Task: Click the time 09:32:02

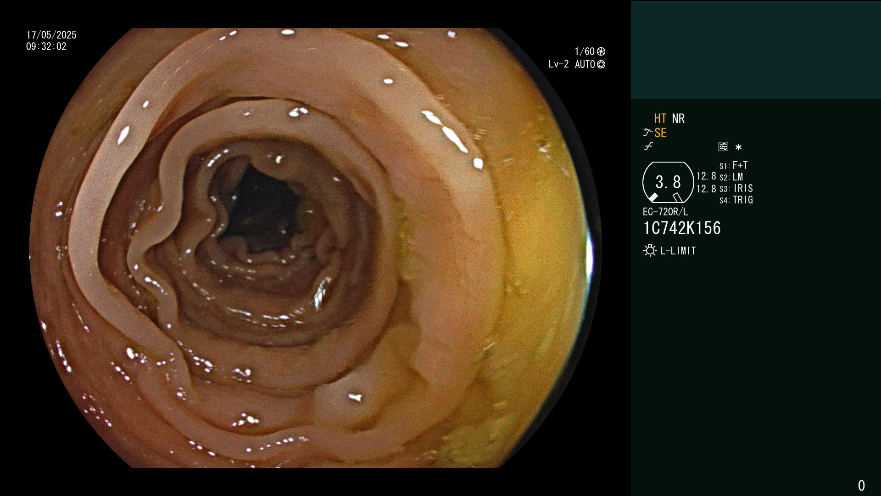Action: tap(46, 46)
